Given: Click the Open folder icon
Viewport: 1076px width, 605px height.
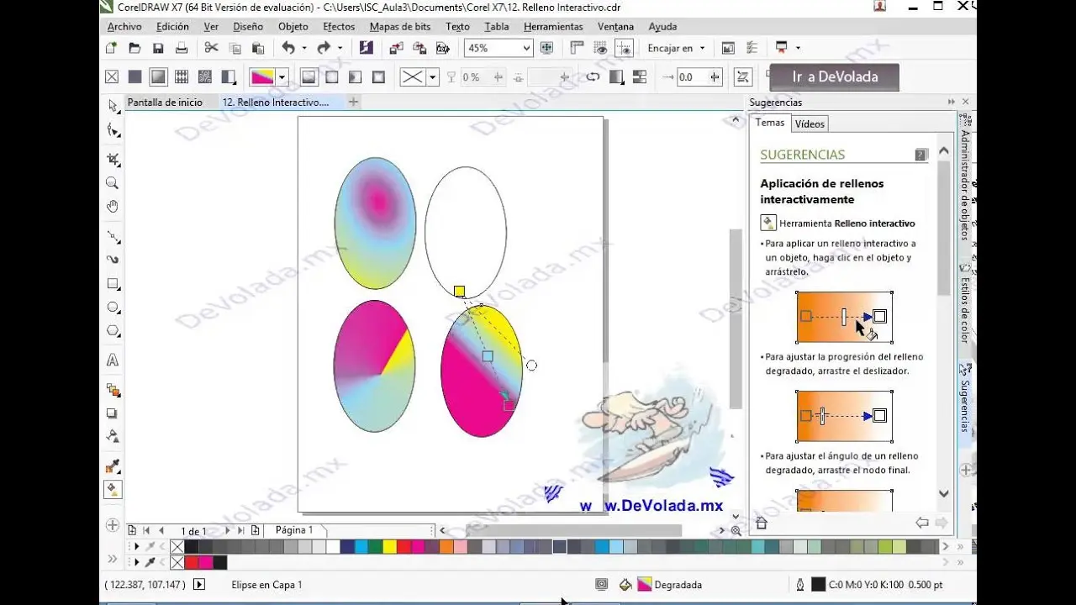Looking at the screenshot, I should [x=134, y=48].
